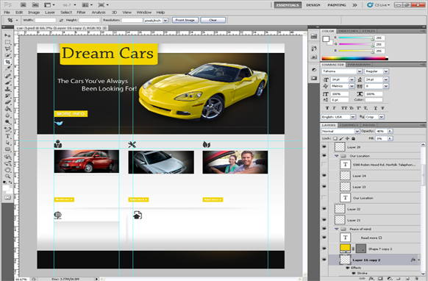Click the add layer style fx icon
The image size is (428, 281).
[371, 279]
